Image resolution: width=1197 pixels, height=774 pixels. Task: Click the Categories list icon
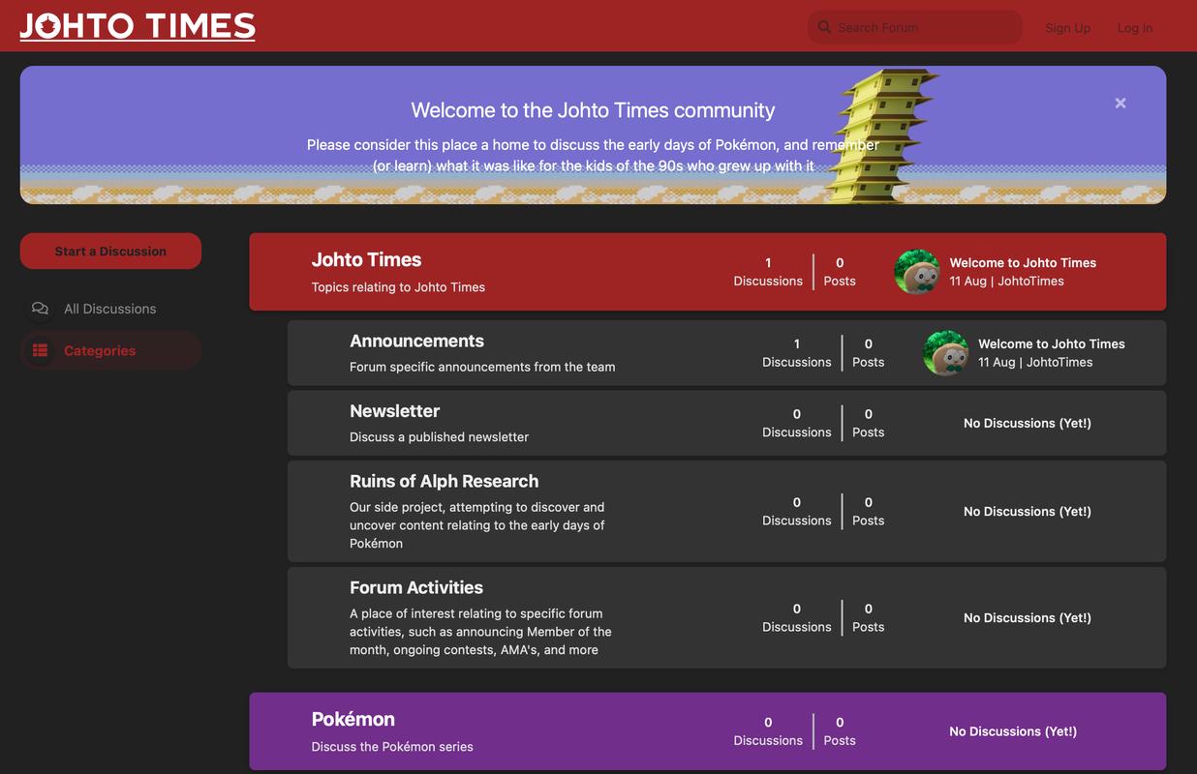coord(40,350)
